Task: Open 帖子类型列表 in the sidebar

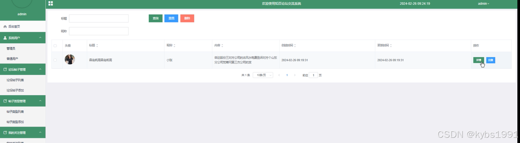Action: point(23,112)
